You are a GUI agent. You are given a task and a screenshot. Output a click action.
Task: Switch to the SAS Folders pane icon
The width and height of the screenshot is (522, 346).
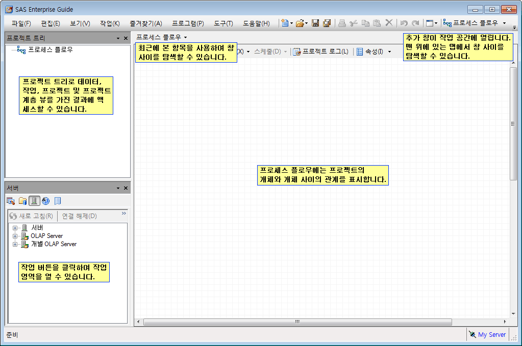tap(22, 201)
